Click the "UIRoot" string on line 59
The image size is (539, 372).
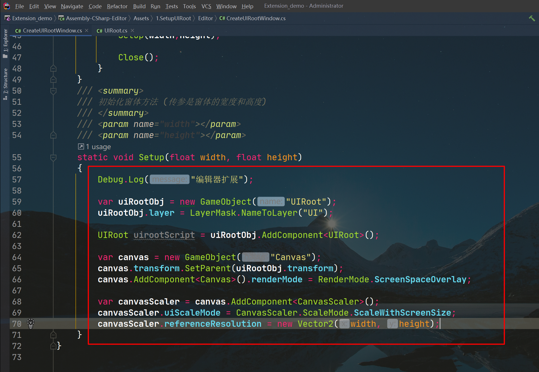click(x=306, y=202)
